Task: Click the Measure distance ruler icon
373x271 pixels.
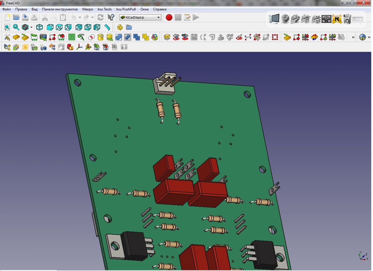Action: [x=107, y=28]
